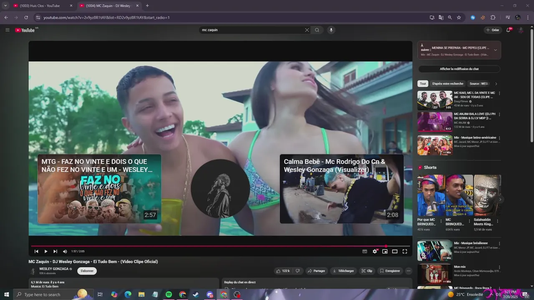Image resolution: width=534 pixels, height=300 pixels.
Task: Download the video via Télécharger
Action: click(x=343, y=271)
